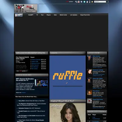The image size is (122, 122).
Task: Click the link in Kimberly Lansing's tweet
Action: (99, 74)
